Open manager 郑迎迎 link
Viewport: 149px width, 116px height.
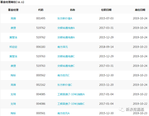[x=13, y=47]
